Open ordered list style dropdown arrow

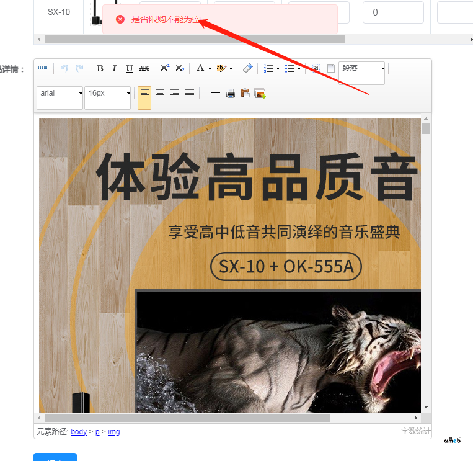click(278, 68)
